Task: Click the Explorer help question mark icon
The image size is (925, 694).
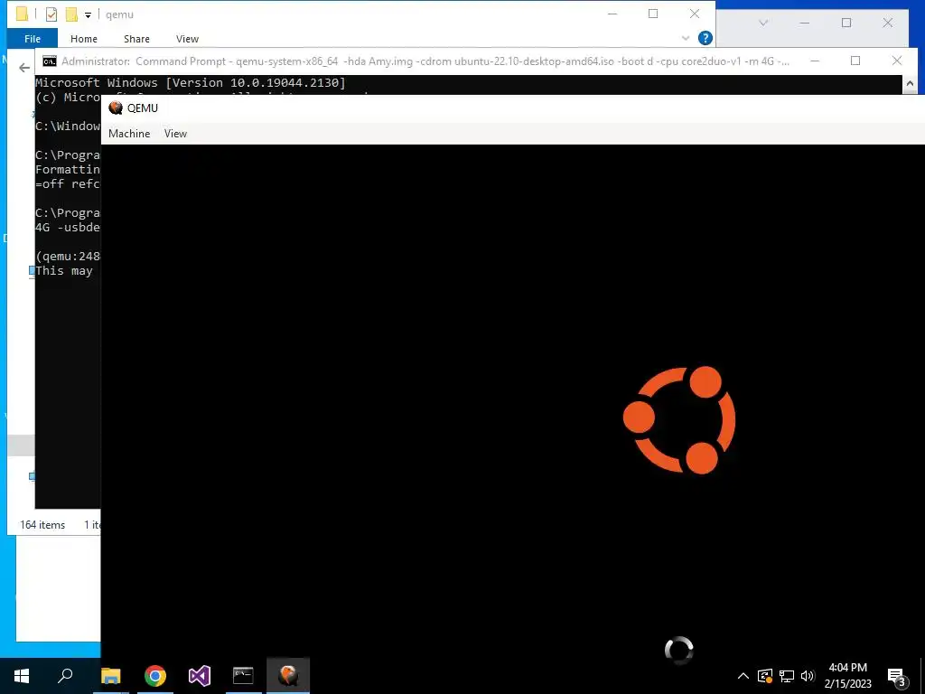Action: (x=705, y=38)
